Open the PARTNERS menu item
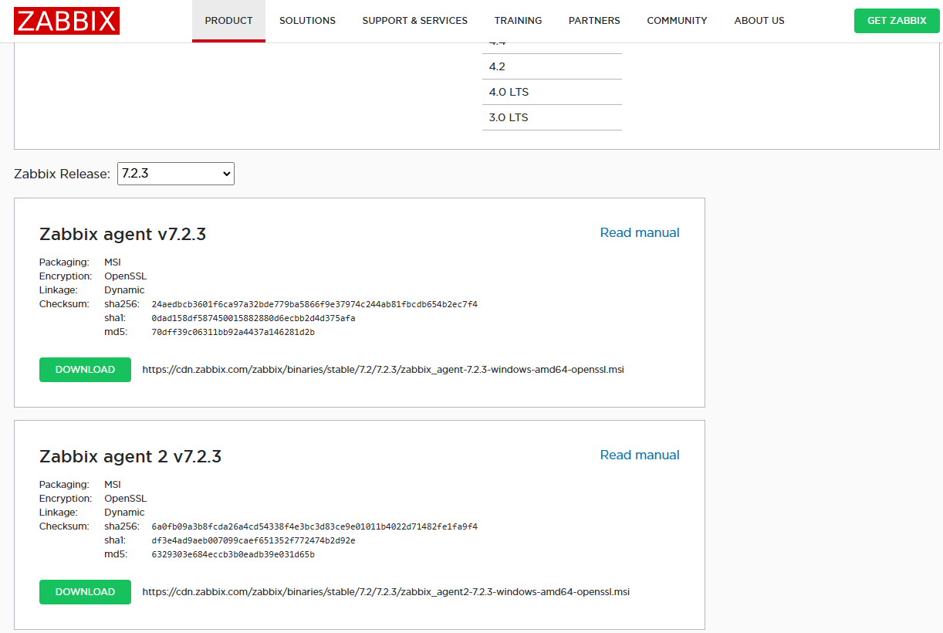This screenshot has height=633, width=943. tap(594, 21)
